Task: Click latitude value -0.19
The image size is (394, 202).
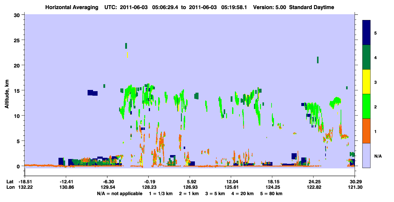Action: click(148, 182)
